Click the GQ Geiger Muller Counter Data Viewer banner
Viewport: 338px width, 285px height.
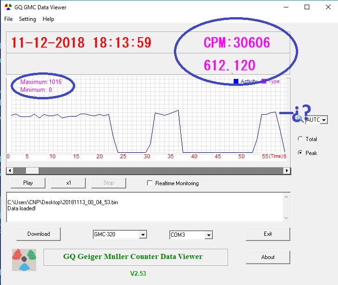coord(136,258)
